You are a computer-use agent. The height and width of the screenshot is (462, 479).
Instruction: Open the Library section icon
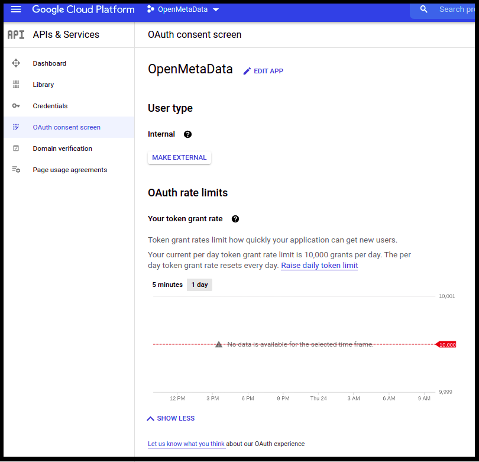(x=16, y=85)
